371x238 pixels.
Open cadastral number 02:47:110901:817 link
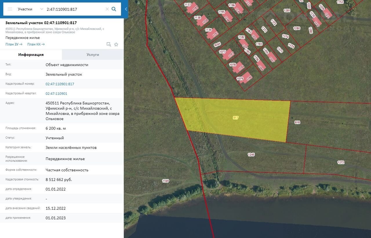(60, 84)
